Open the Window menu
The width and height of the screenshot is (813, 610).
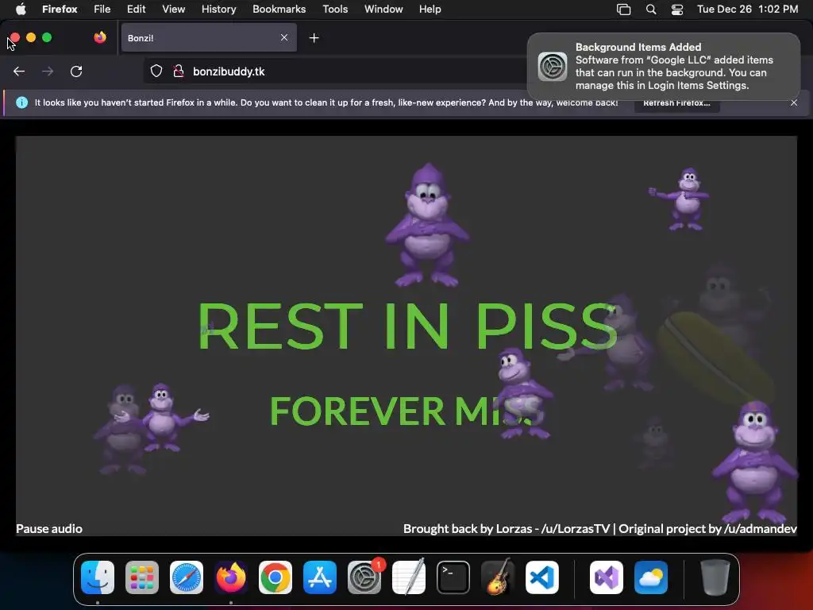click(383, 9)
